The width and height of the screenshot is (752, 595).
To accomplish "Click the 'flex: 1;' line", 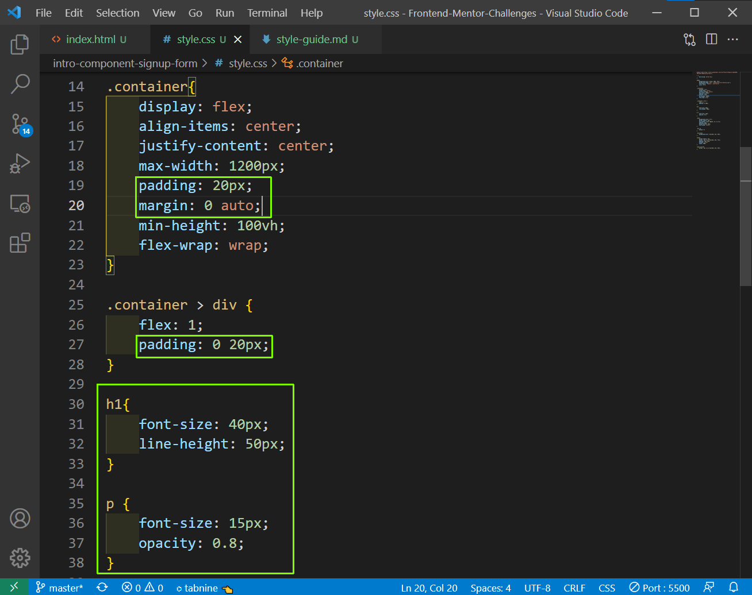I will pyautogui.click(x=171, y=324).
